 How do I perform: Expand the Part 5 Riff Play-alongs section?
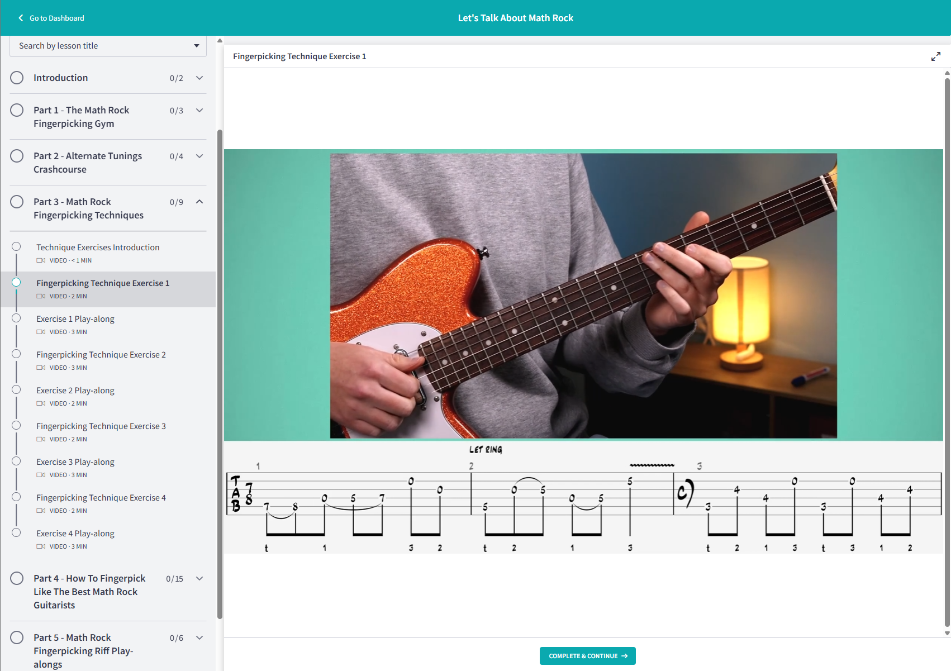[x=199, y=637]
